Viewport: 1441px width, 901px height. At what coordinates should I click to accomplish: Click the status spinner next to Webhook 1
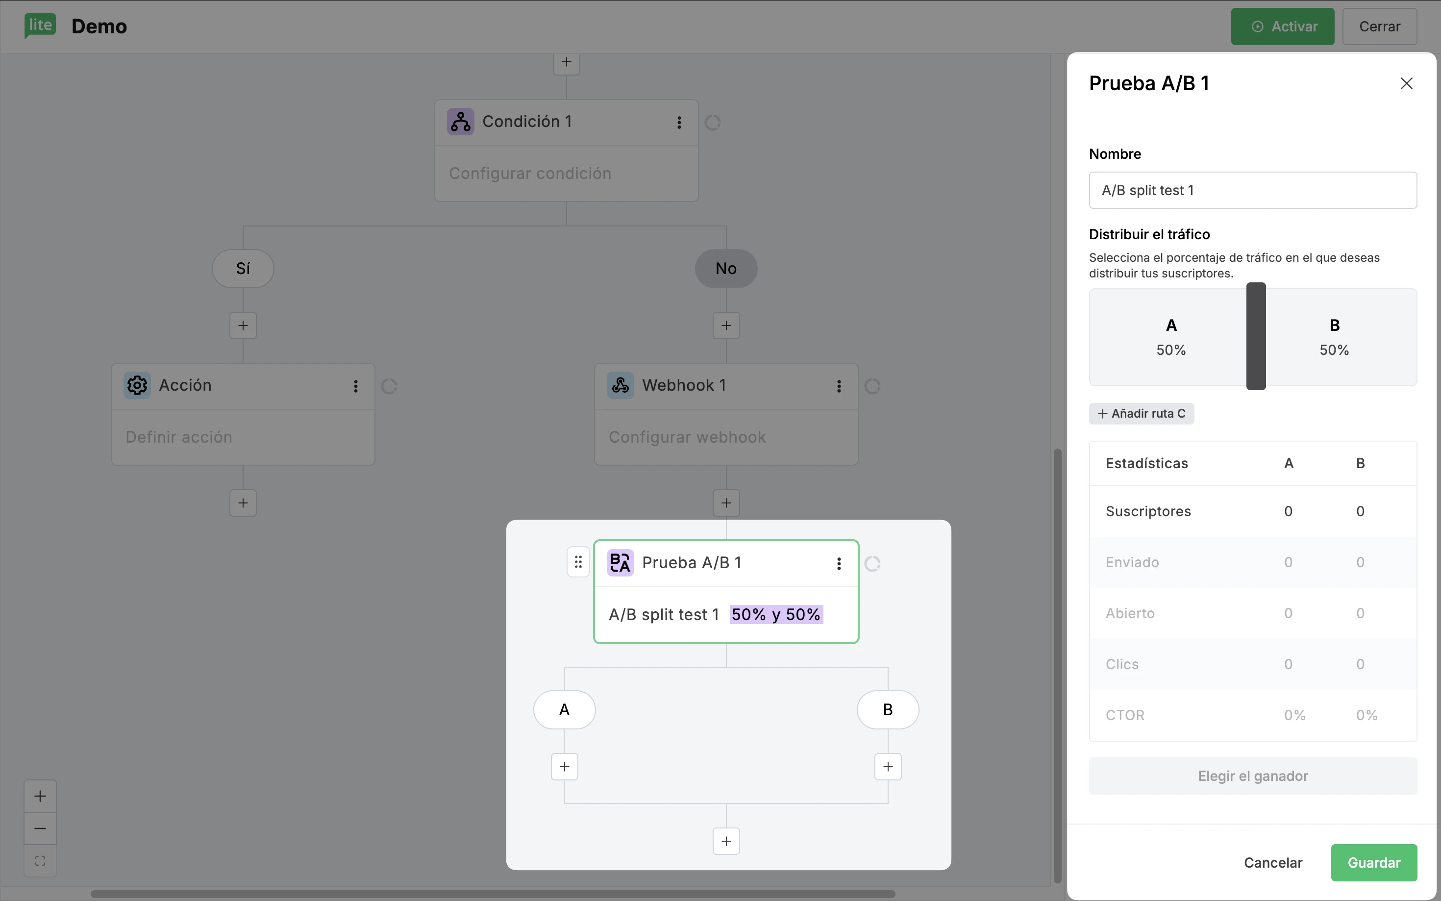tap(872, 387)
